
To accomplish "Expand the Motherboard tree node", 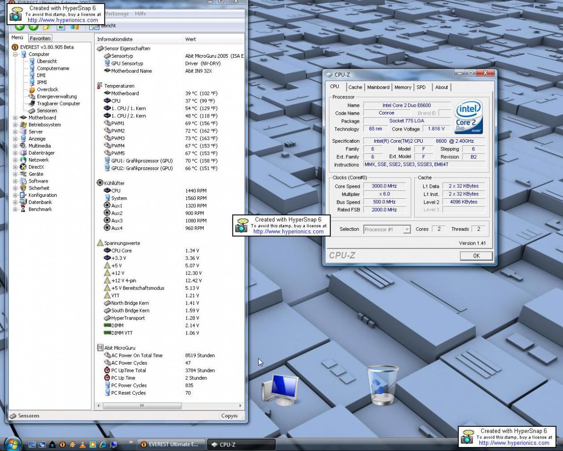I will [x=15, y=118].
